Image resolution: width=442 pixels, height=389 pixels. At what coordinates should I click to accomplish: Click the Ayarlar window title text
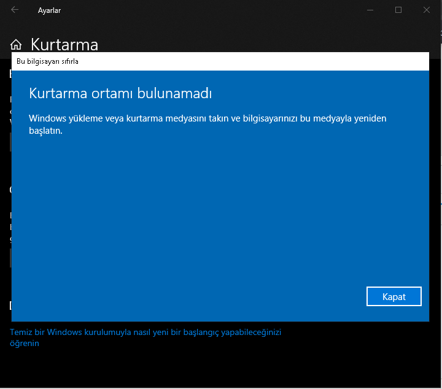click(49, 10)
